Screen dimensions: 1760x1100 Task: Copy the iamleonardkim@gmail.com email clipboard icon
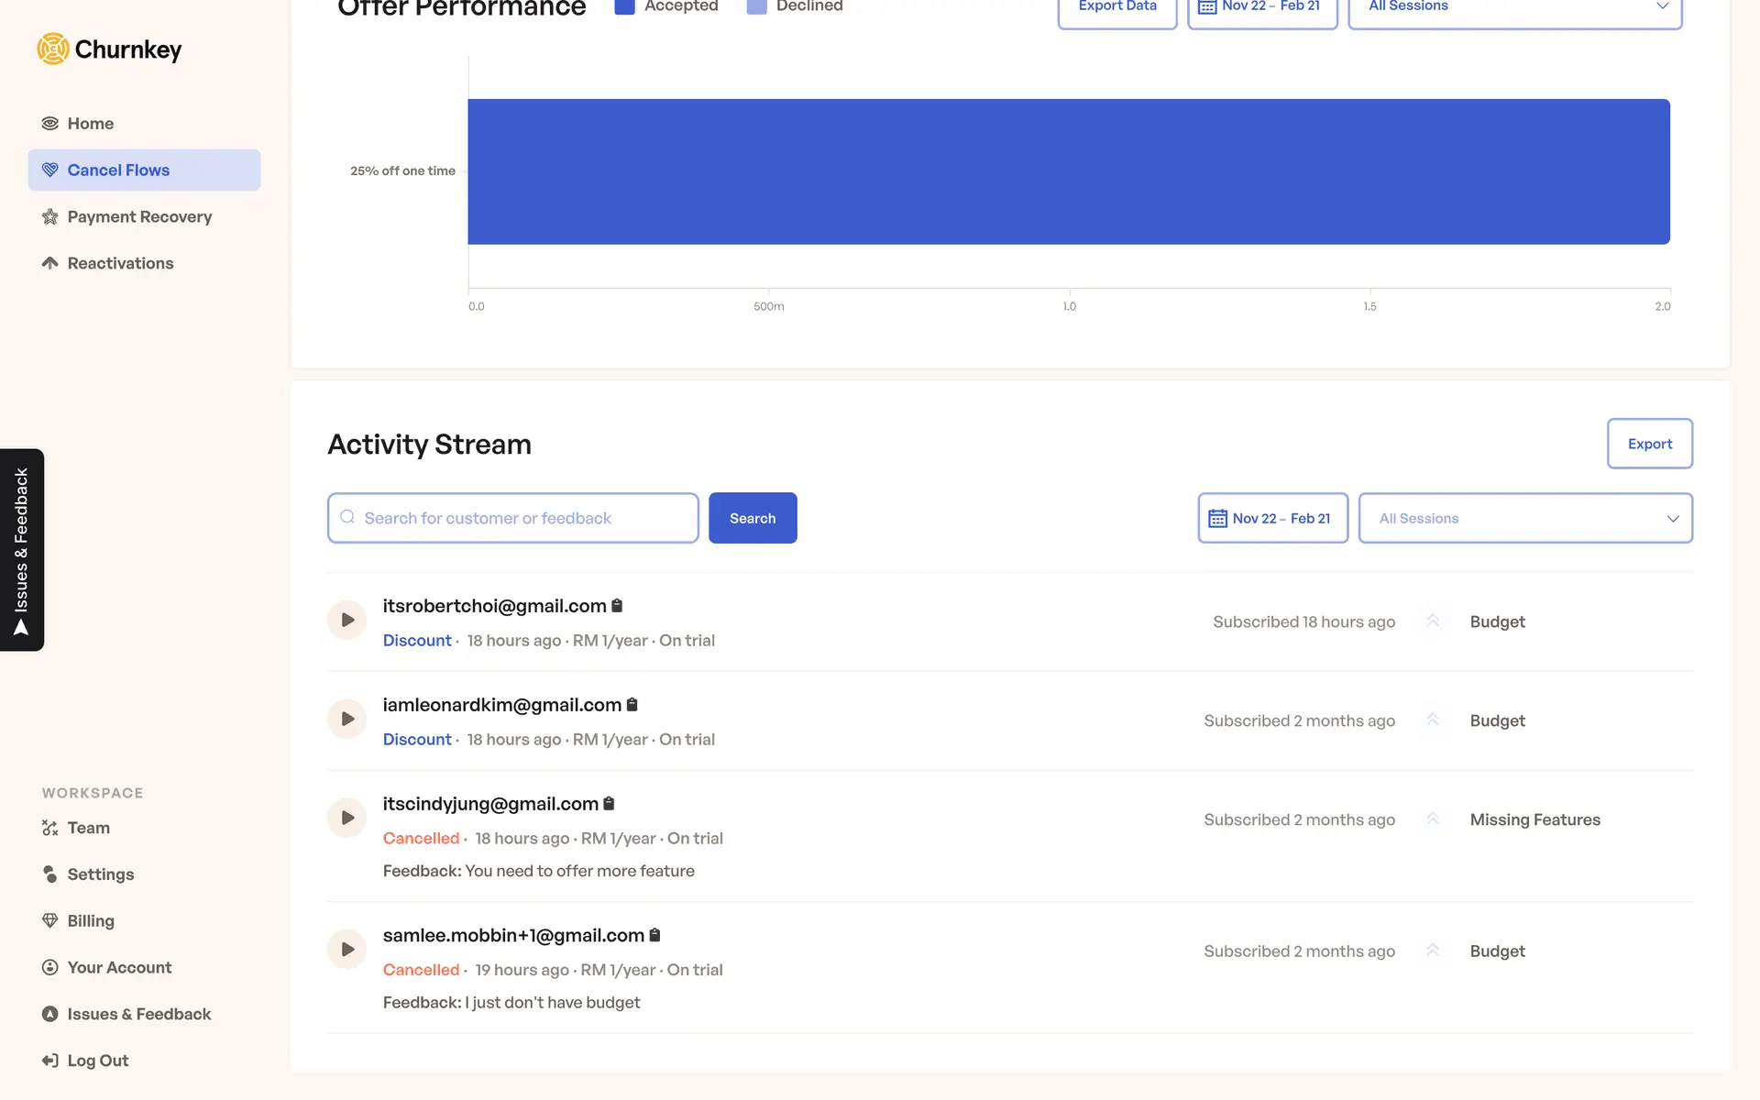pyautogui.click(x=632, y=705)
